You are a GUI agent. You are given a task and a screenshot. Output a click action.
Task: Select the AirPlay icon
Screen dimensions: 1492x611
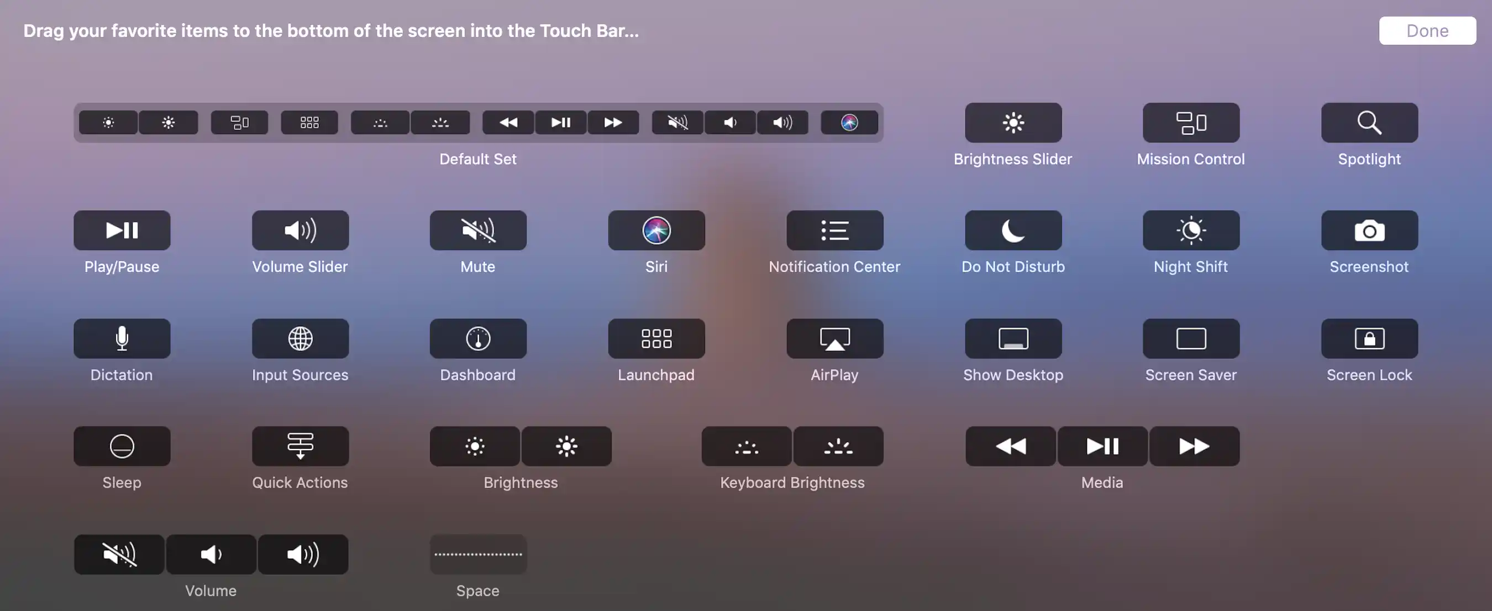pyautogui.click(x=834, y=338)
